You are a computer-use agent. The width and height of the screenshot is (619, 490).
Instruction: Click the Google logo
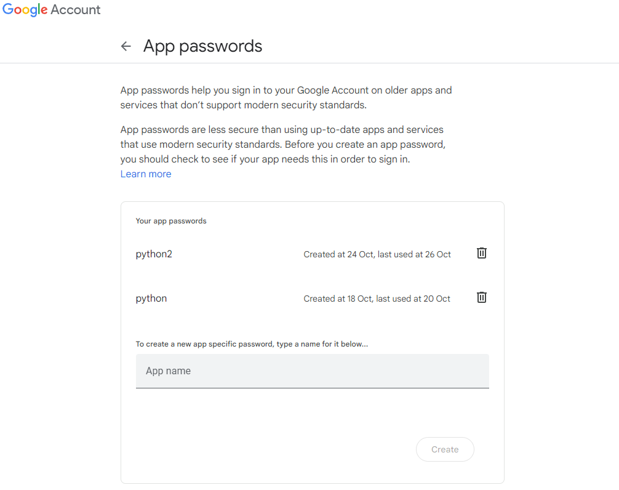(25, 9)
